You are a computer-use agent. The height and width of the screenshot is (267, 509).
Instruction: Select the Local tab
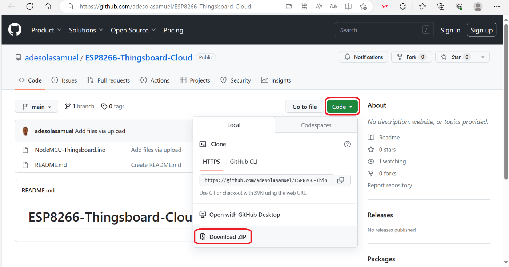234,125
